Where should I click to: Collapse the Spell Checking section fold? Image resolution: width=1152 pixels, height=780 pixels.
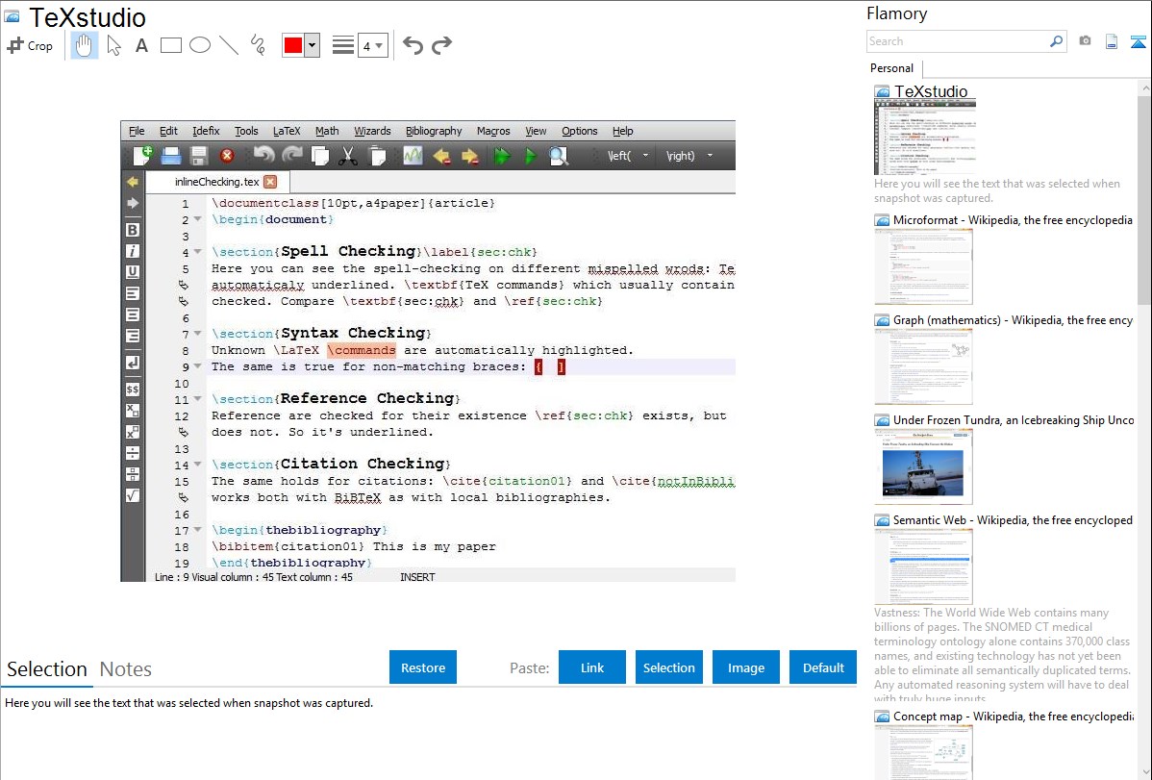[197, 251]
